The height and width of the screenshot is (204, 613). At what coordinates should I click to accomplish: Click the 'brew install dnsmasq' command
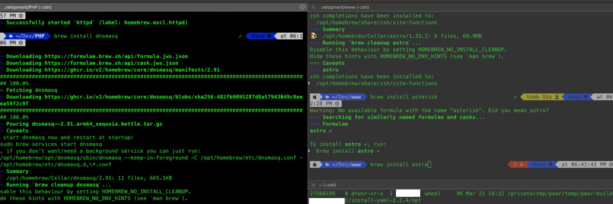pyautogui.click(x=86, y=36)
